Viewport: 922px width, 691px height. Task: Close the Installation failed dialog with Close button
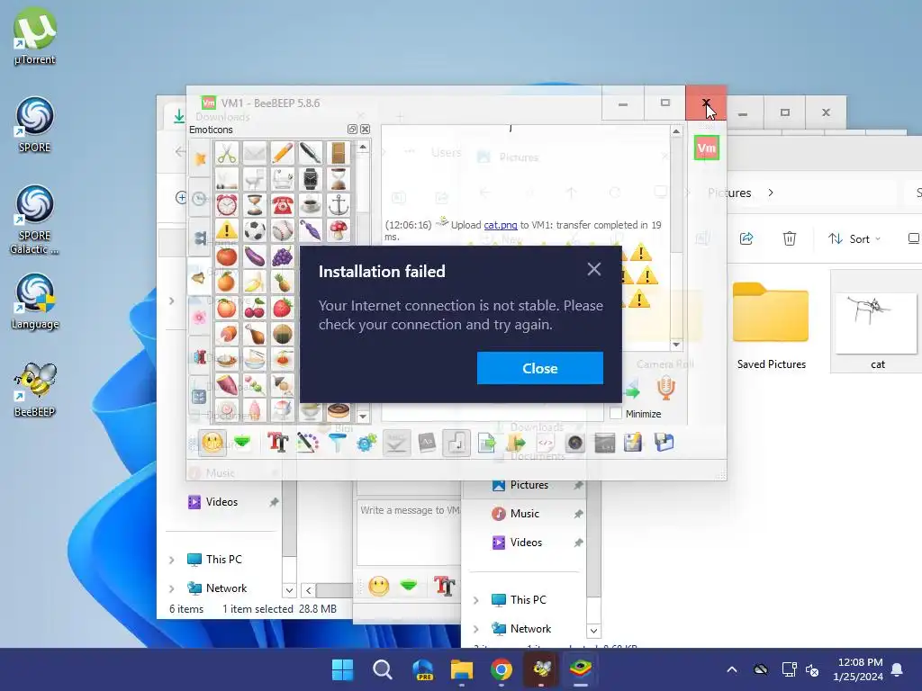(x=540, y=368)
